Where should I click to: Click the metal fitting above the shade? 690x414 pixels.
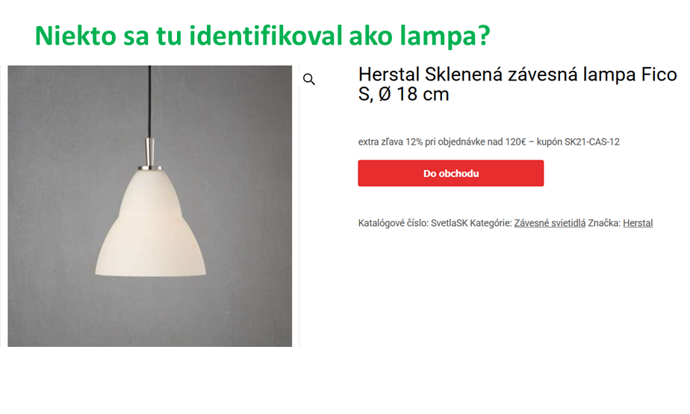coord(149,154)
